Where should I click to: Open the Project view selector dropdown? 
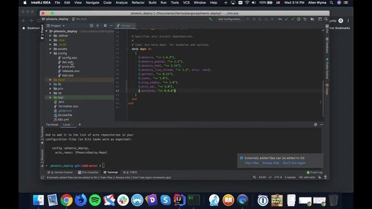56,26
